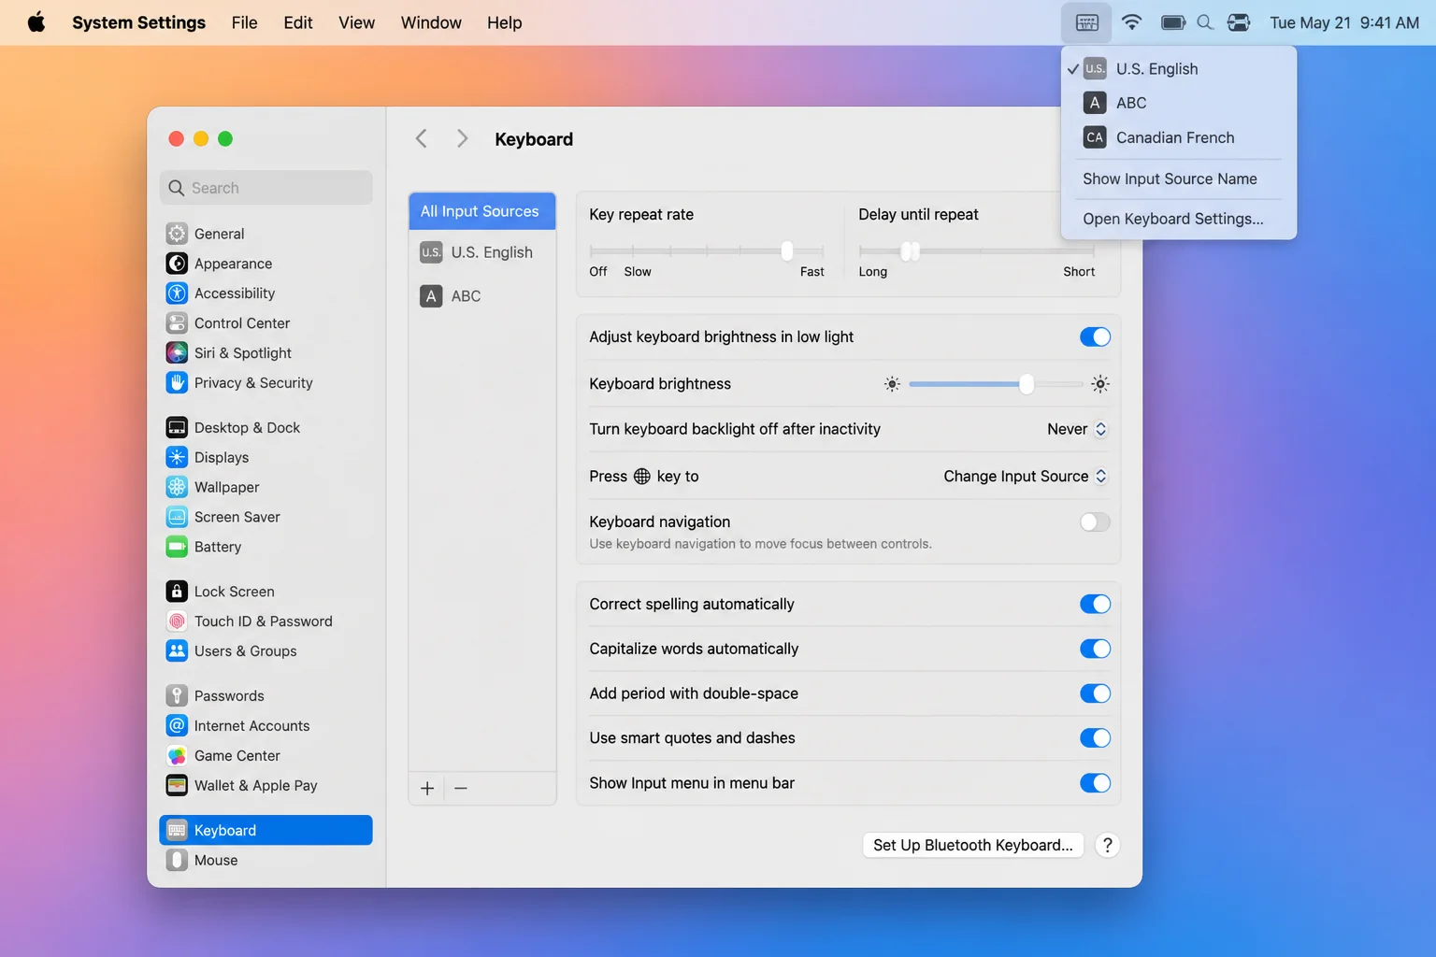Select All Input Sources row
Image resolution: width=1436 pixels, height=957 pixels.
click(x=482, y=212)
